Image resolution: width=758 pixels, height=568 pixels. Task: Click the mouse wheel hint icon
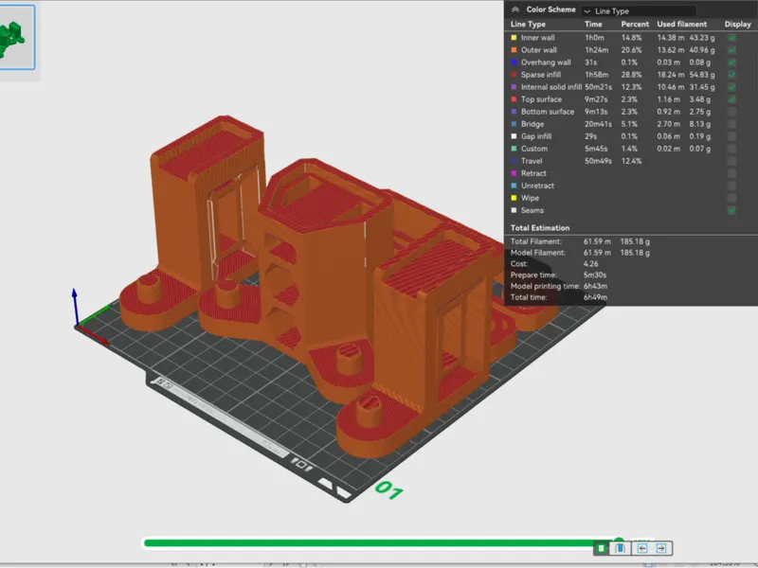(621, 548)
